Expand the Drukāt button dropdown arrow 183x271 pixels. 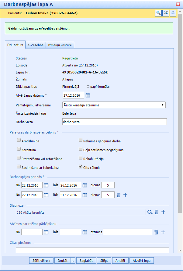pyautogui.click(x=73, y=261)
